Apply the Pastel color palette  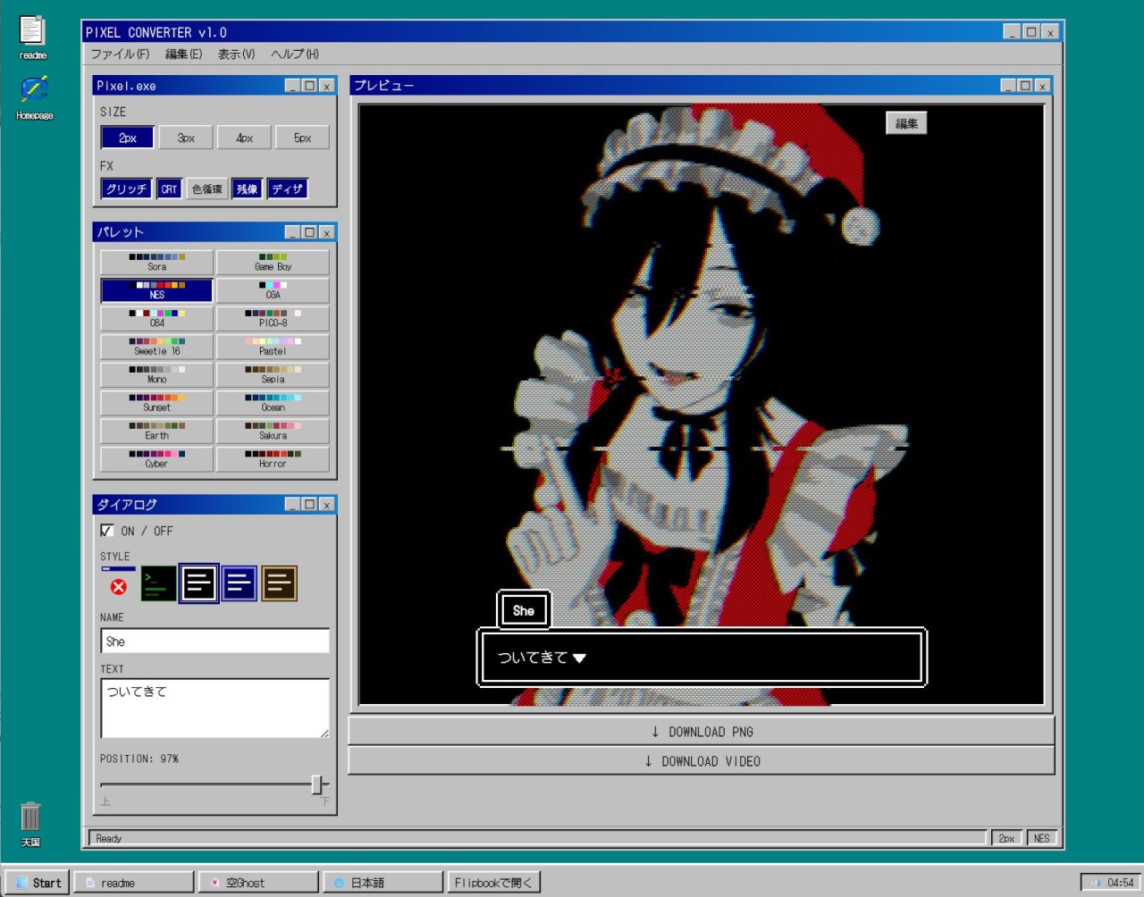(x=273, y=347)
